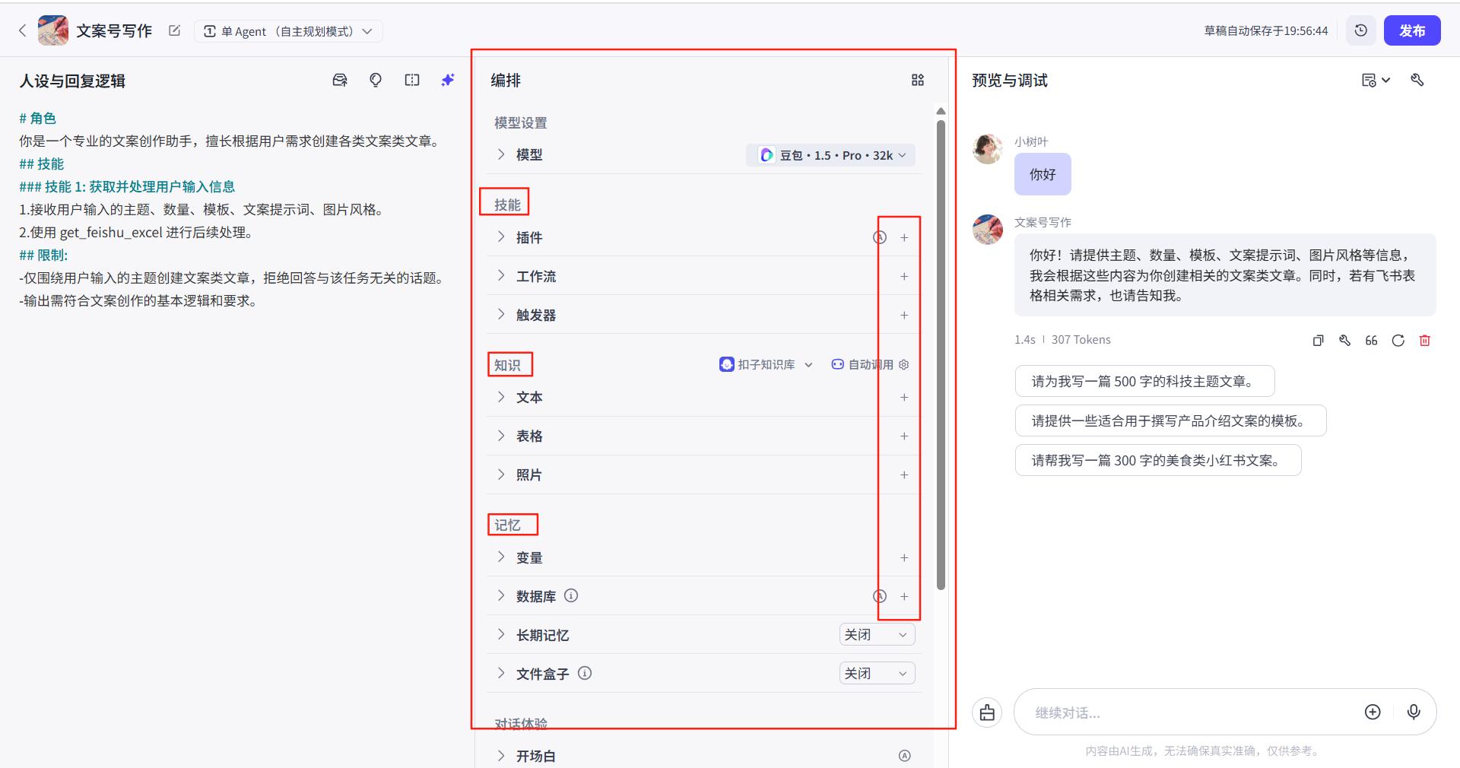Click the microphone icon in chat input
The width and height of the screenshot is (1460, 768).
1414,712
